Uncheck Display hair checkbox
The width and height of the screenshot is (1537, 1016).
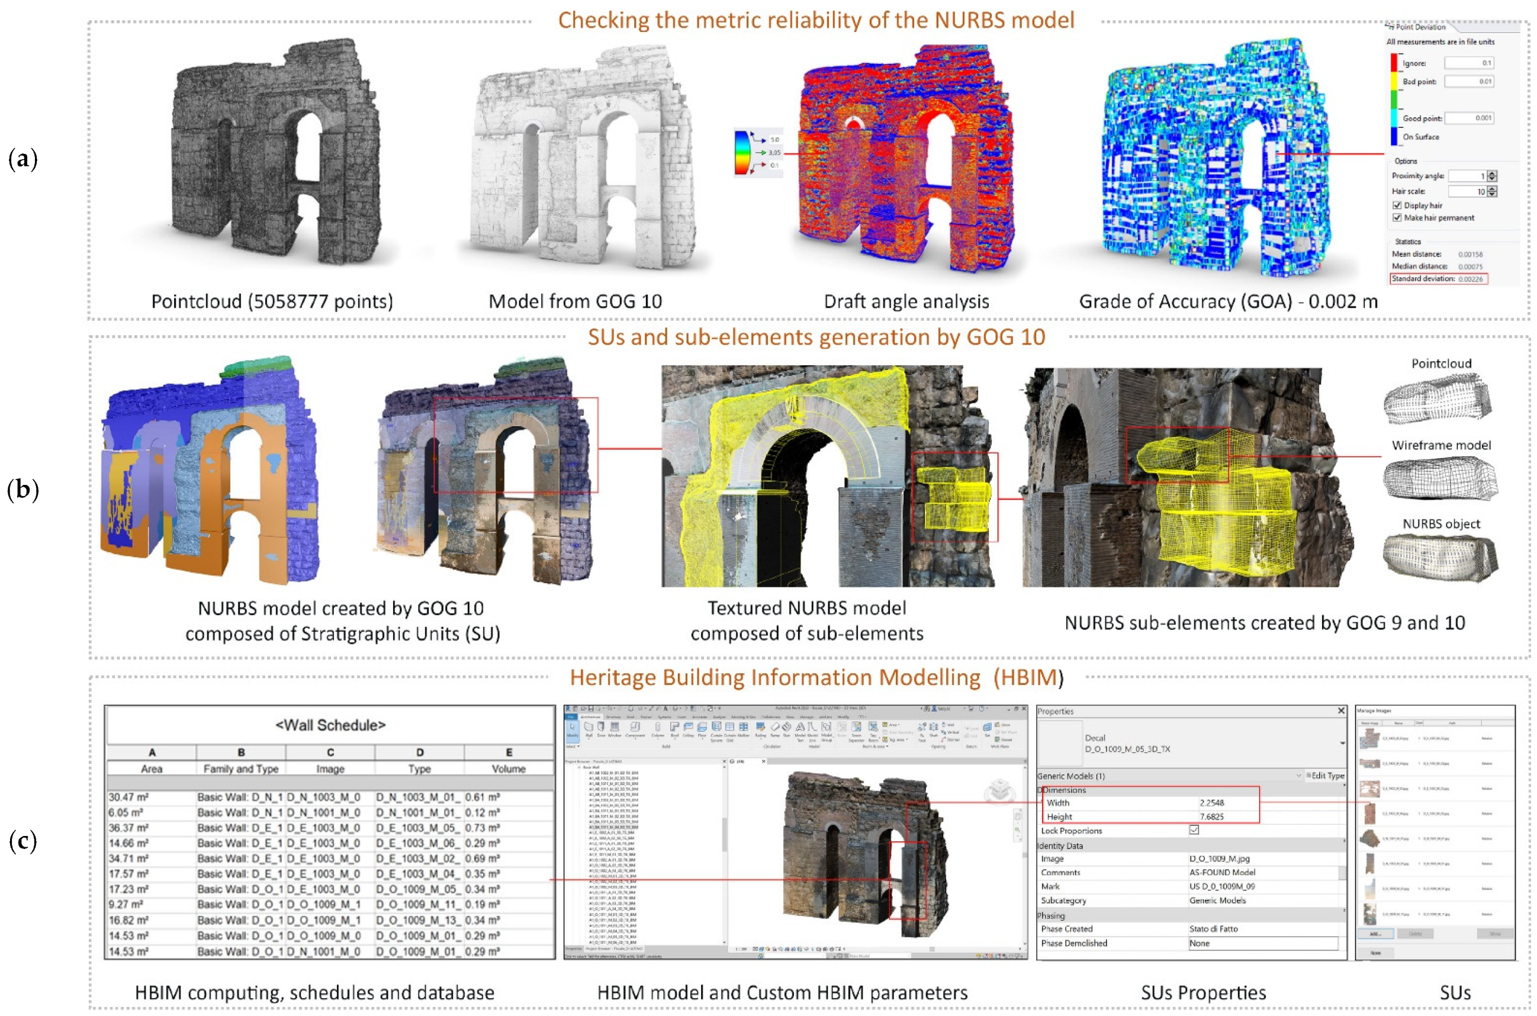click(1397, 205)
